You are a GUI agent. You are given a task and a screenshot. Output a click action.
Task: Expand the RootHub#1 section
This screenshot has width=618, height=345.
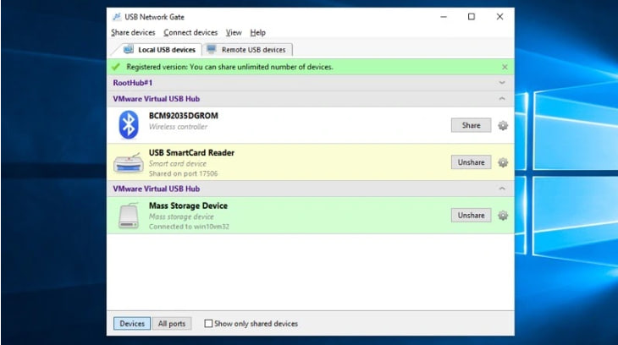coord(502,83)
